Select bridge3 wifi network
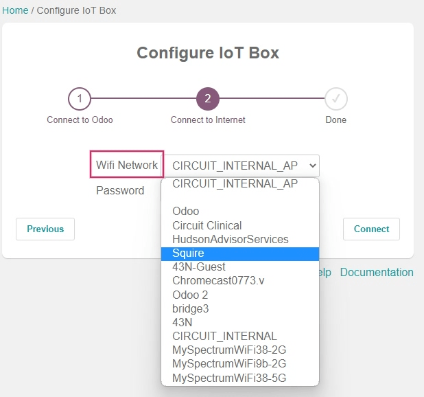The image size is (424, 397). point(191,308)
